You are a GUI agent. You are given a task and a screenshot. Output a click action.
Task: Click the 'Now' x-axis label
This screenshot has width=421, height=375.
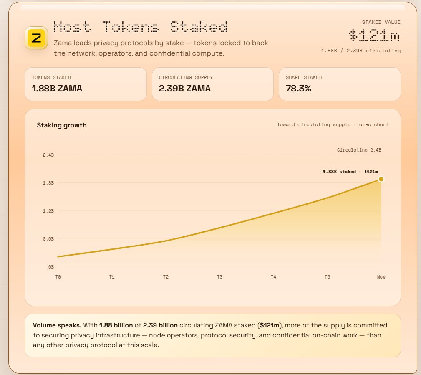point(381,277)
